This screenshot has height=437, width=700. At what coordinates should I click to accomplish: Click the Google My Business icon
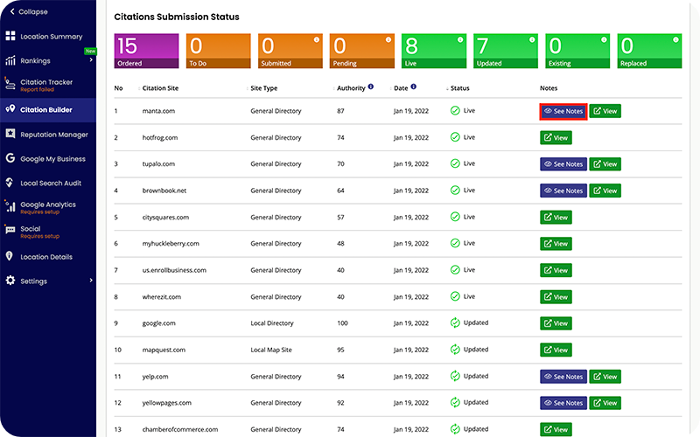tap(10, 159)
